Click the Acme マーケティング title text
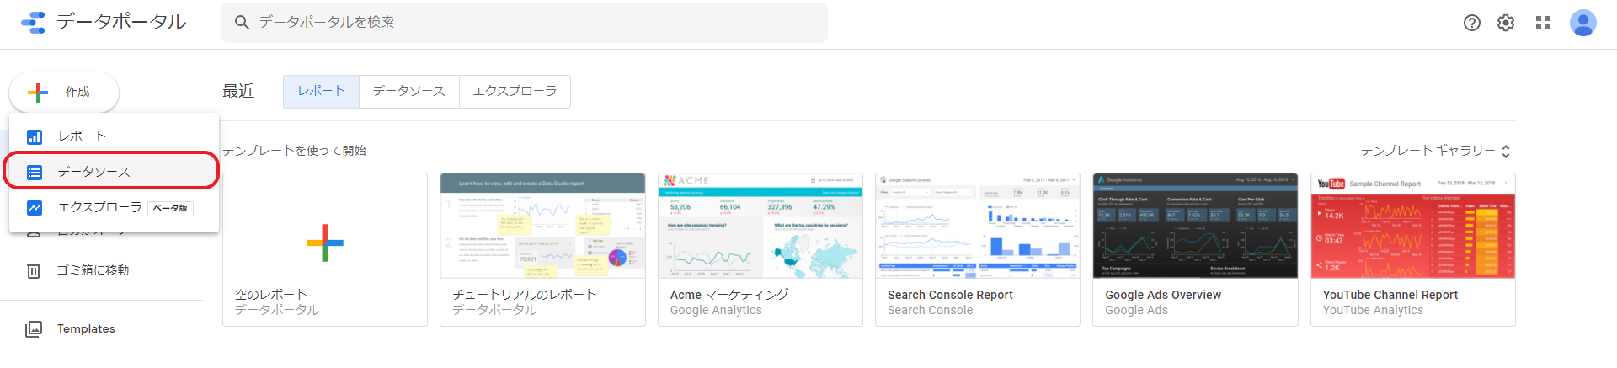Viewport: 1617px width, 368px height. click(729, 295)
